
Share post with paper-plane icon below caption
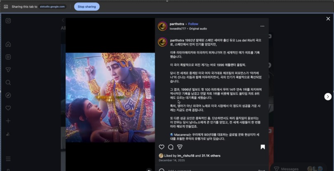pyautogui.click(x=180, y=147)
